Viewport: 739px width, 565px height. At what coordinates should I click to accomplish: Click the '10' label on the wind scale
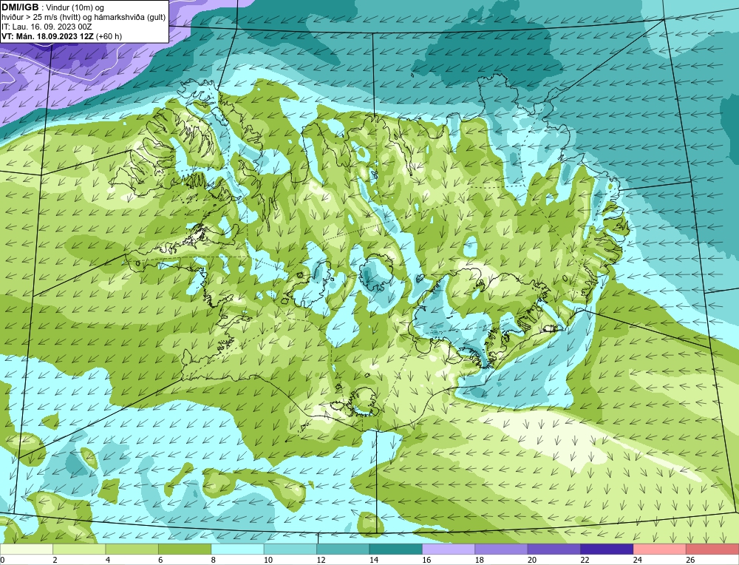(x=268, y=560)
